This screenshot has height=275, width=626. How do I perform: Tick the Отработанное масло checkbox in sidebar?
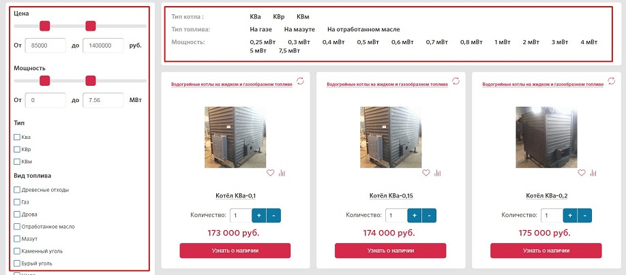17,227
